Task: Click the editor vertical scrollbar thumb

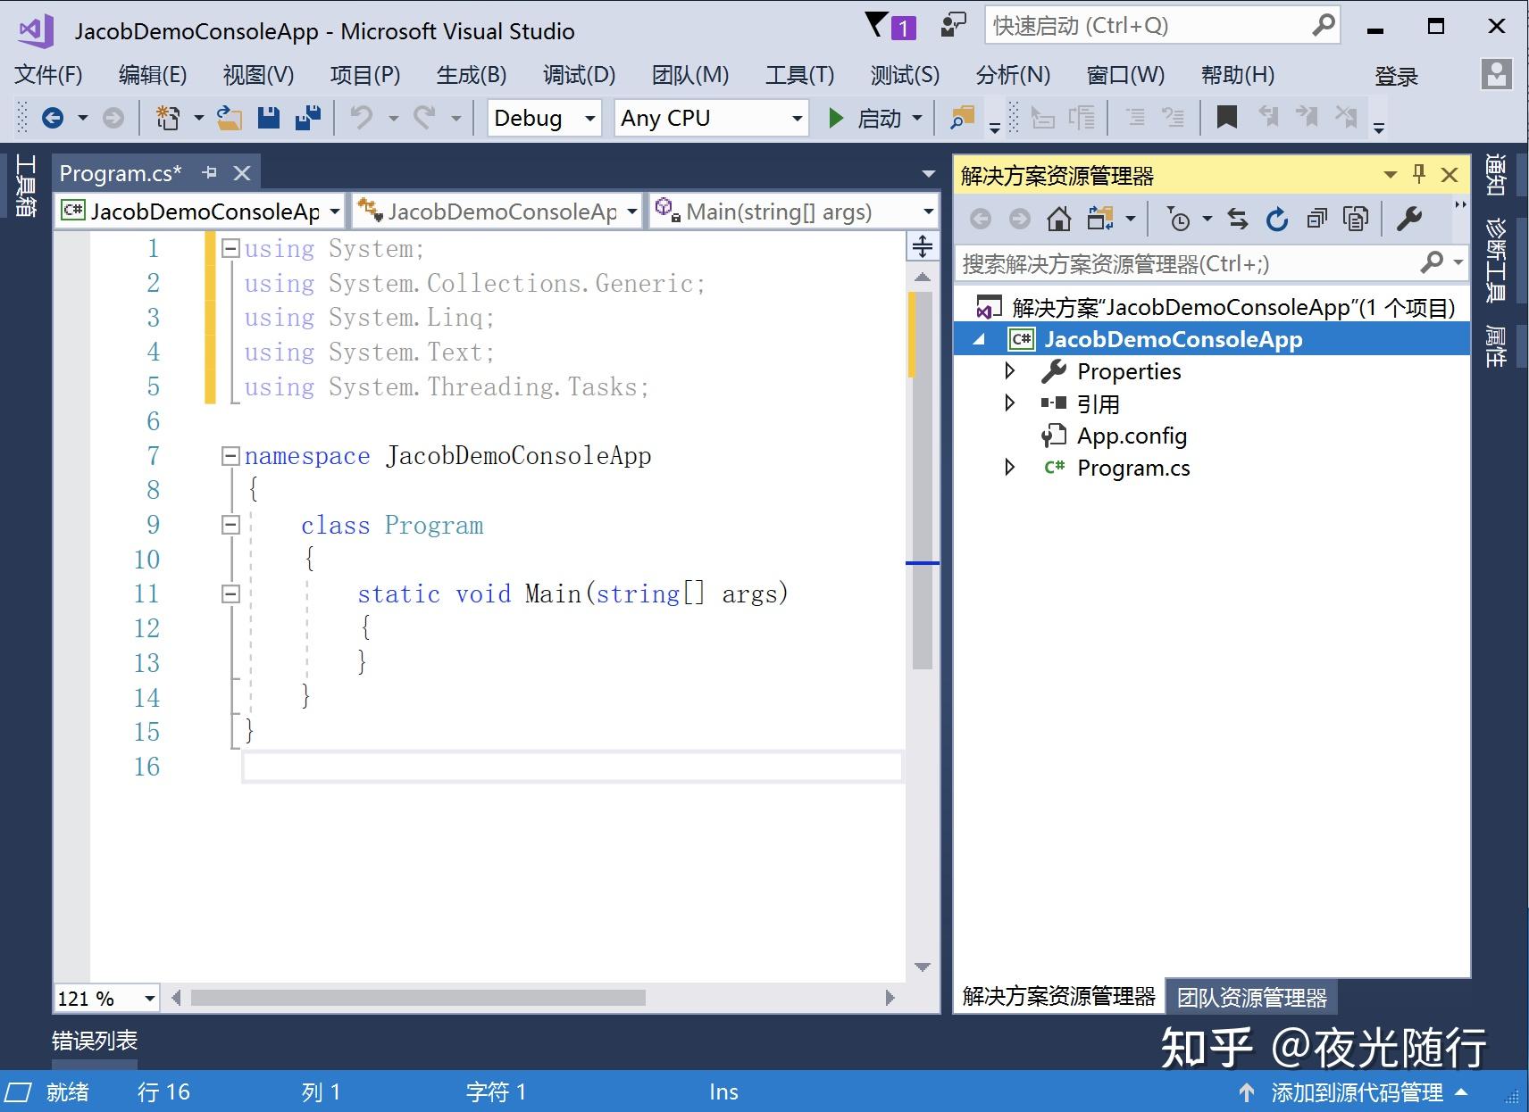Action: tap(923, 480)
